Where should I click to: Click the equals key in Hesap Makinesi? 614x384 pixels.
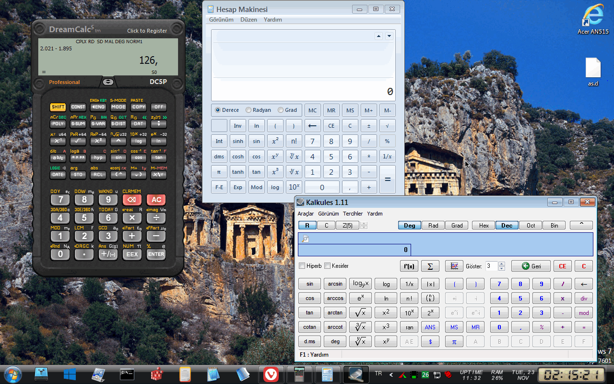point(388,180)
